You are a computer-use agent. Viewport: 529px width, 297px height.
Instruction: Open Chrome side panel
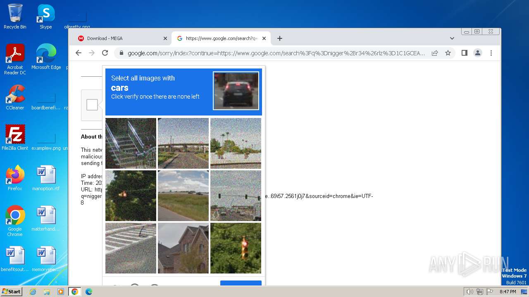[x=465, y=53]
